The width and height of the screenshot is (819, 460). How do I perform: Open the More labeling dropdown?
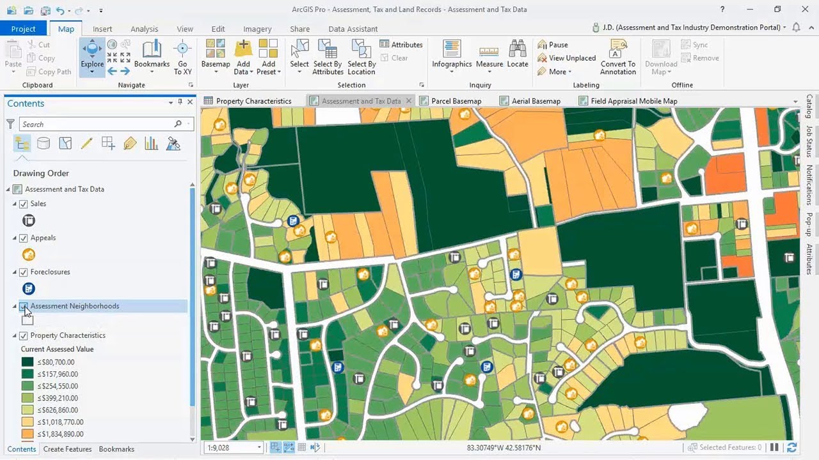(x=554, y=72)
